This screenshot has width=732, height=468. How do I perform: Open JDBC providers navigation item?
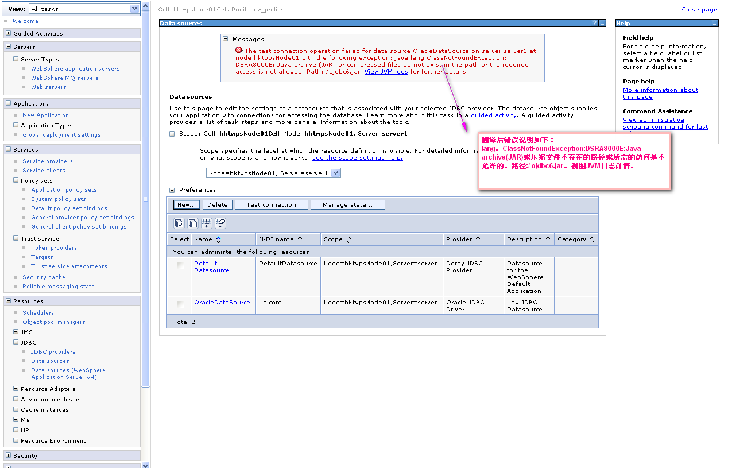tap(53, 352)
